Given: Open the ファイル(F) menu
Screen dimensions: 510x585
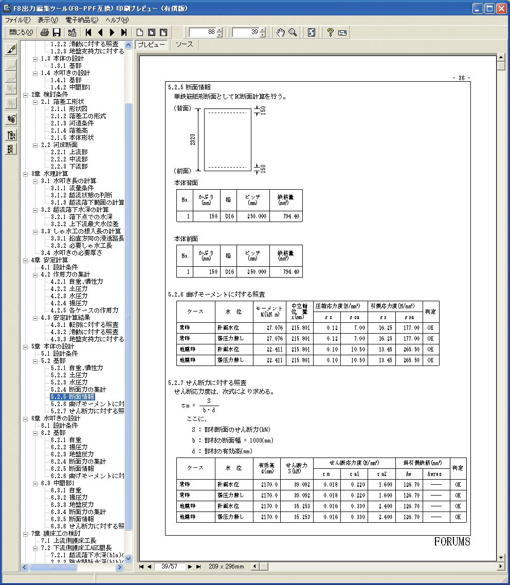Looking at the screenshot, I should click(17, 20).
